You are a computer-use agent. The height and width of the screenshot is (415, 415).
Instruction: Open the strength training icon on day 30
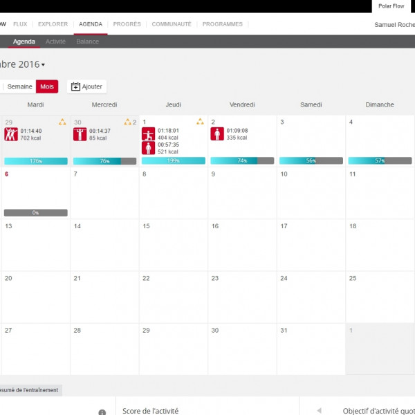(80, 134)
